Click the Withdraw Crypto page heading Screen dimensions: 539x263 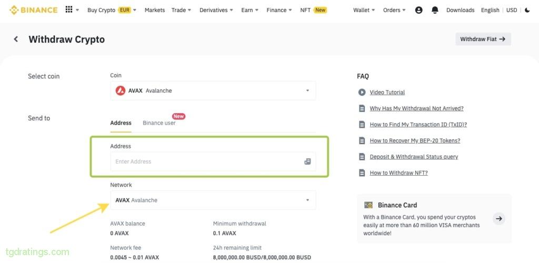(x=67, y=39)
